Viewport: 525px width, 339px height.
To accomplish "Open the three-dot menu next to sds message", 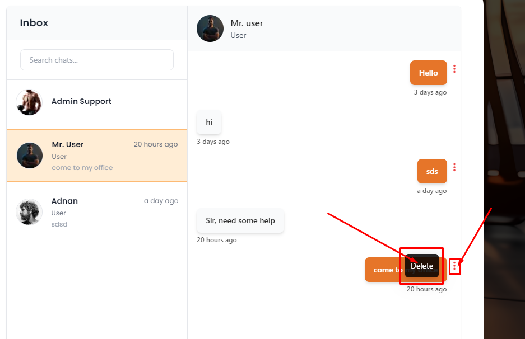I will tap(454, 167).
